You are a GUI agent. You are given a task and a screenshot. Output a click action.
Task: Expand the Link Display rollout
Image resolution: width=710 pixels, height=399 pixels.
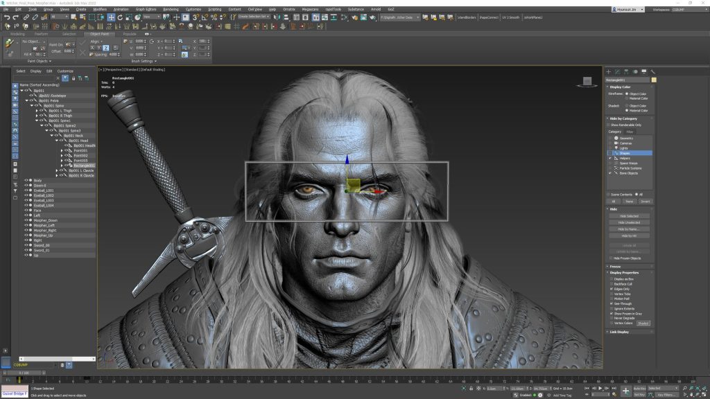coord(619,332)
